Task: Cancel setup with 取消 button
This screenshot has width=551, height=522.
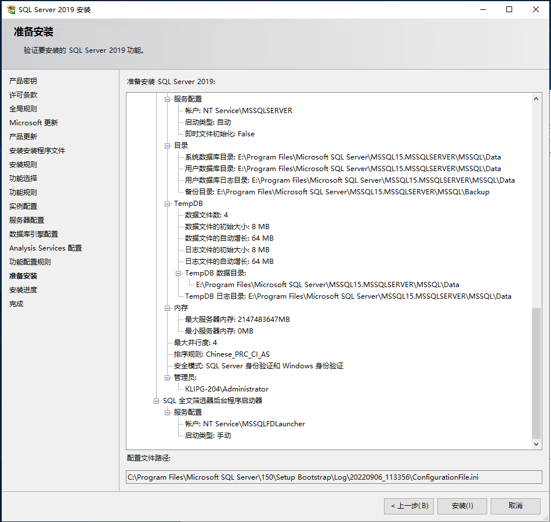Action: (516, 506)
